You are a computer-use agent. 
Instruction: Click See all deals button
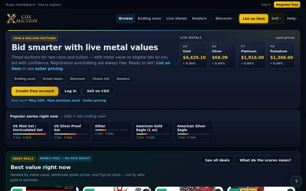pyautogui.click(x=217, y=160)
